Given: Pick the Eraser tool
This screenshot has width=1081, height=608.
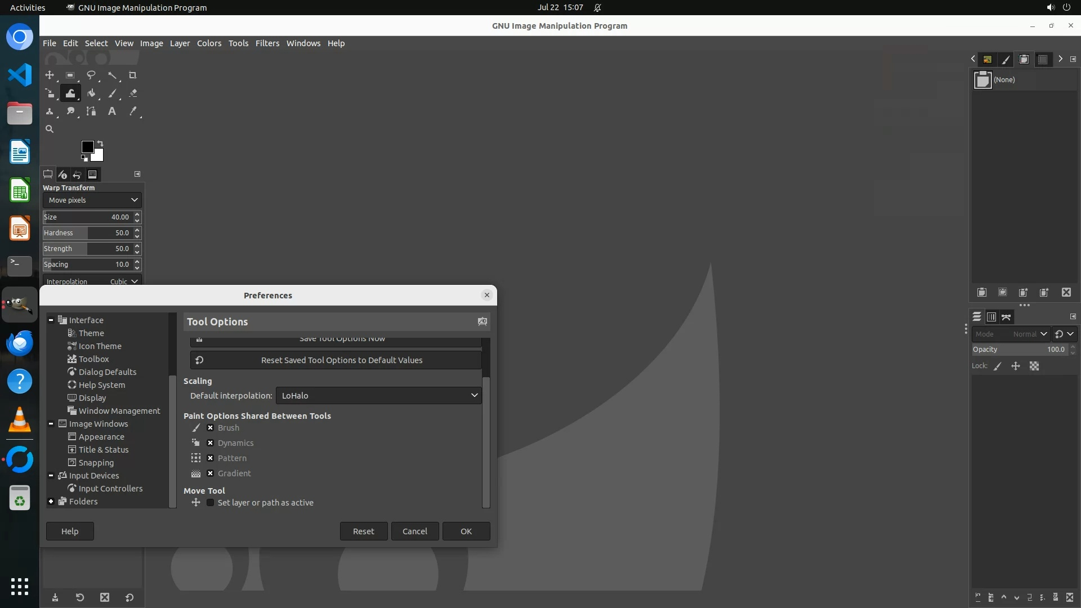Looking at the screenshot, I should point(133,93).
